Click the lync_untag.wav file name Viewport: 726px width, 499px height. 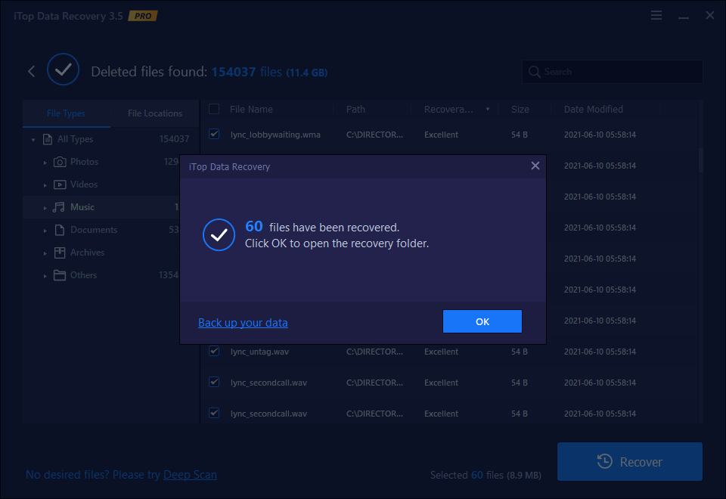[x=259, y=352]
